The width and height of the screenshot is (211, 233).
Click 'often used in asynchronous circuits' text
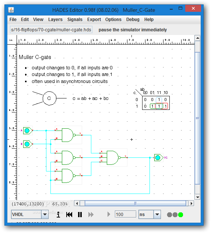pos(70,81)
